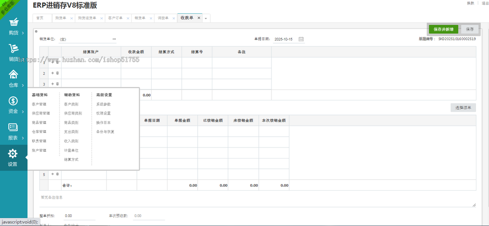Delete settlement account row 2
The image size is (489, 226).
point(57,73)
